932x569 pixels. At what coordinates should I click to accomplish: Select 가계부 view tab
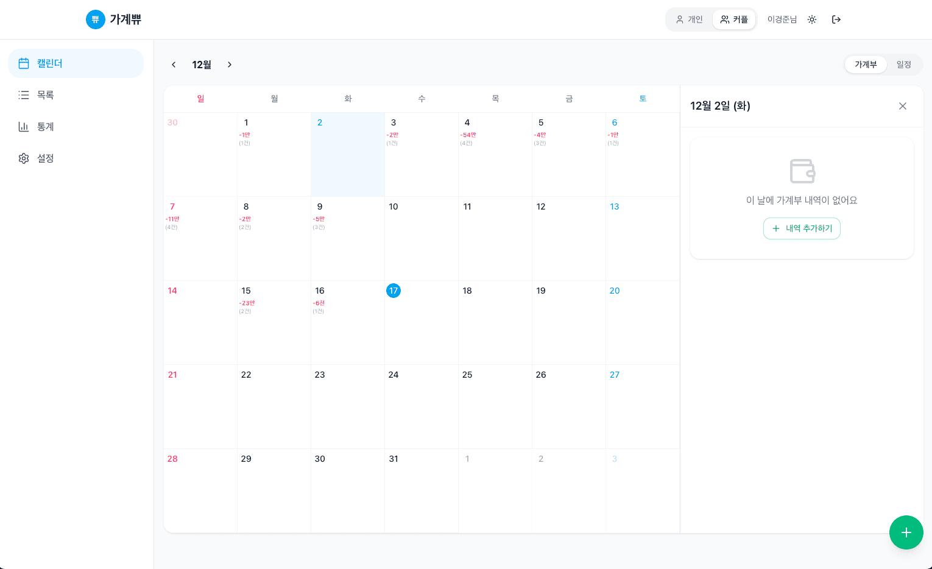pos(866,65)
